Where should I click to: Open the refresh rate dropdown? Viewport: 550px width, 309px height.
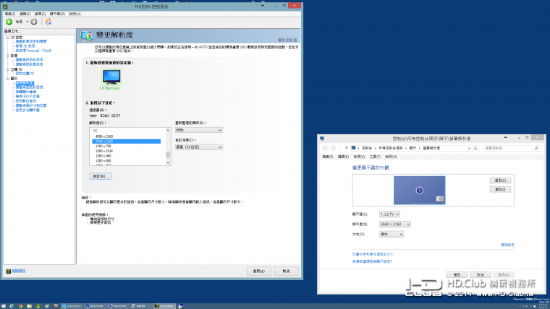(198, 130)
